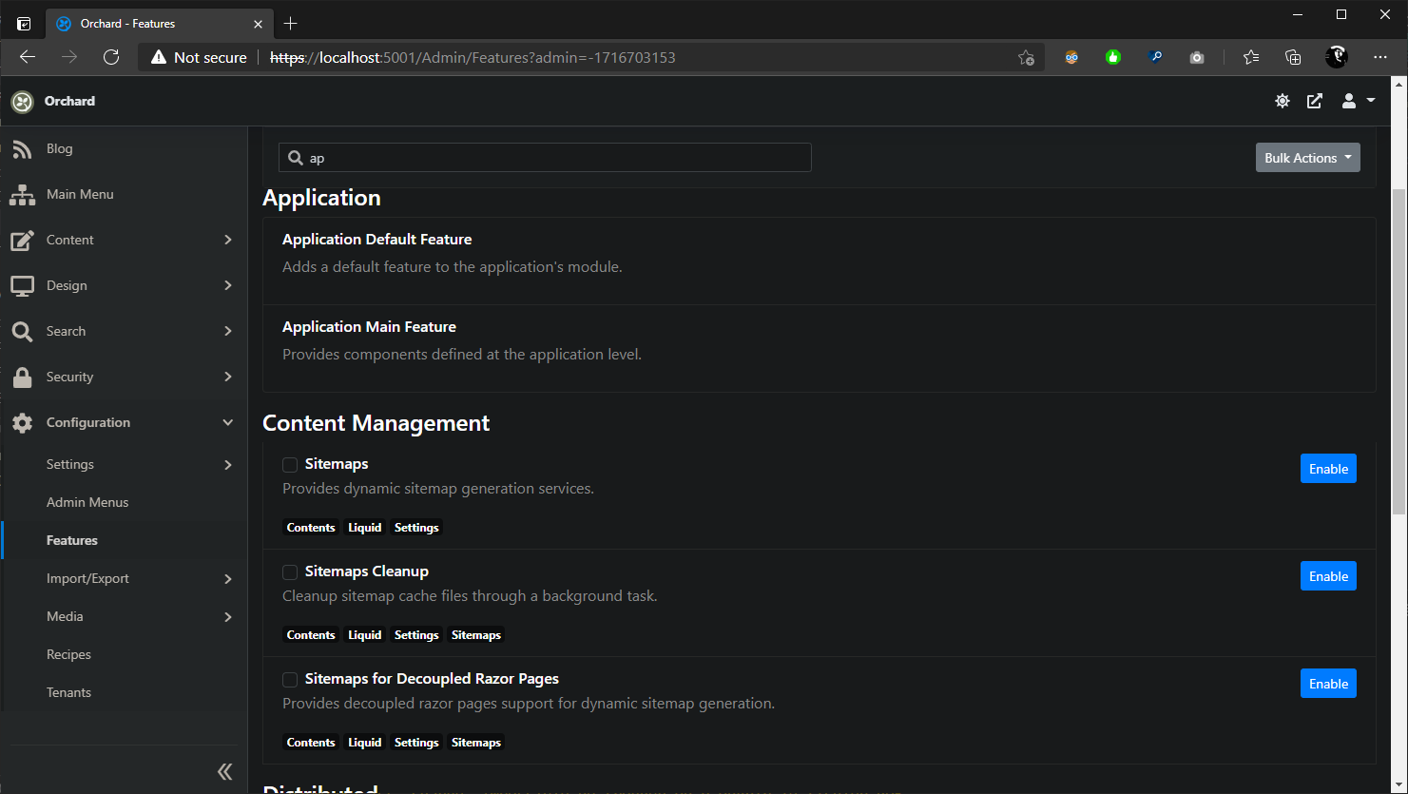Screen dimensions: 1408x794
Task: Open the site with the external link icon
Action: [x=1314, y=100]
